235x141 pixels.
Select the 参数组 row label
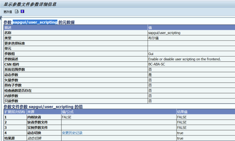click(9, 54)
